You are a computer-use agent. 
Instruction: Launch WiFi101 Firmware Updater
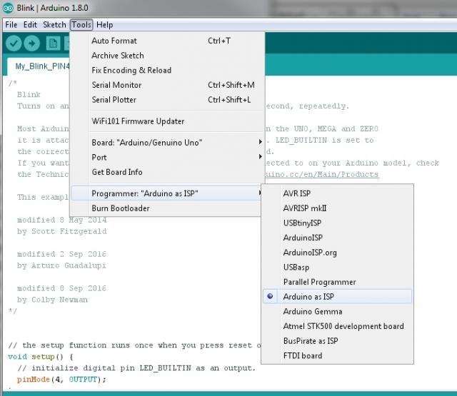pos(168,121)
